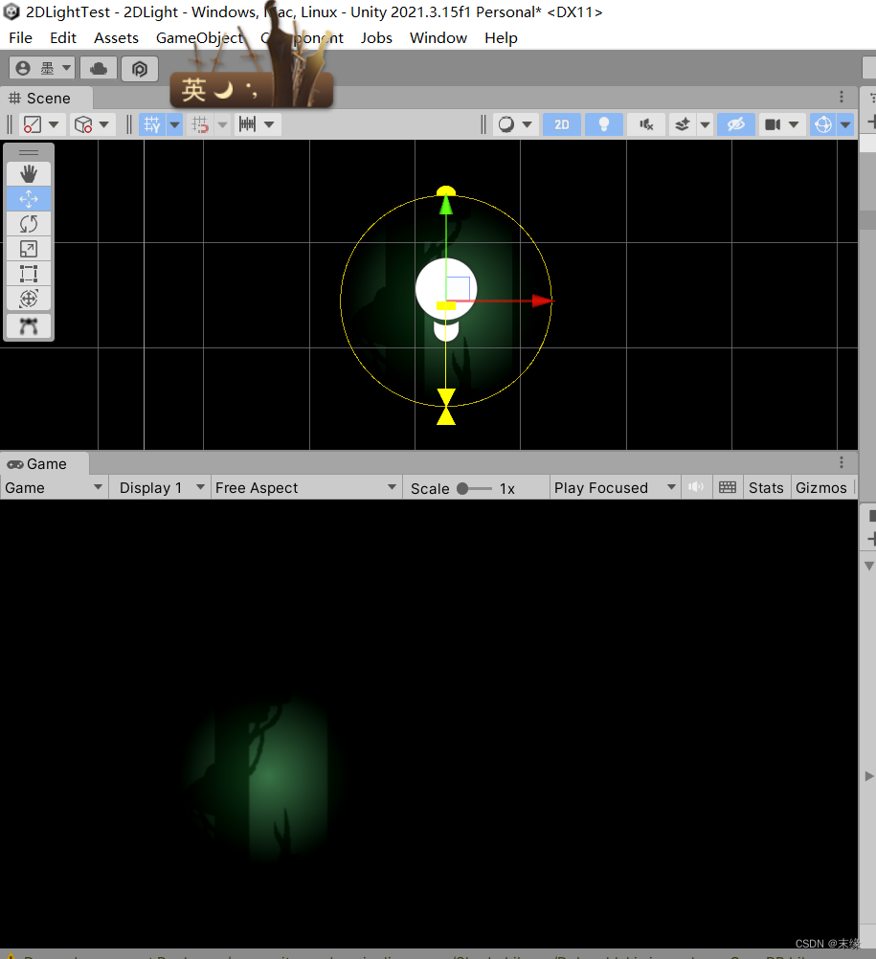Open the Free Aspect dropdown
The height and width of the screenshot is (959, 876).
[306, 487]
